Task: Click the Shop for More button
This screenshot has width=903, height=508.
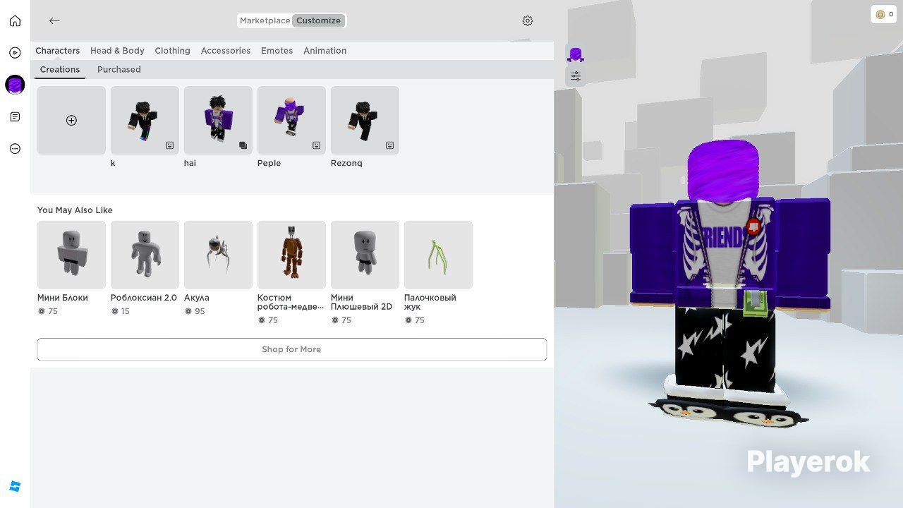Action: pos(292,349)
